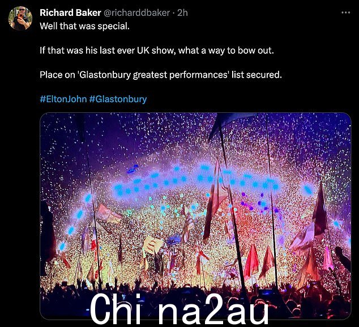Click the 'last ever UK show' sentence
Image resolution: width=359 pixels, height=327 pixels.
[x=157, y=50]
